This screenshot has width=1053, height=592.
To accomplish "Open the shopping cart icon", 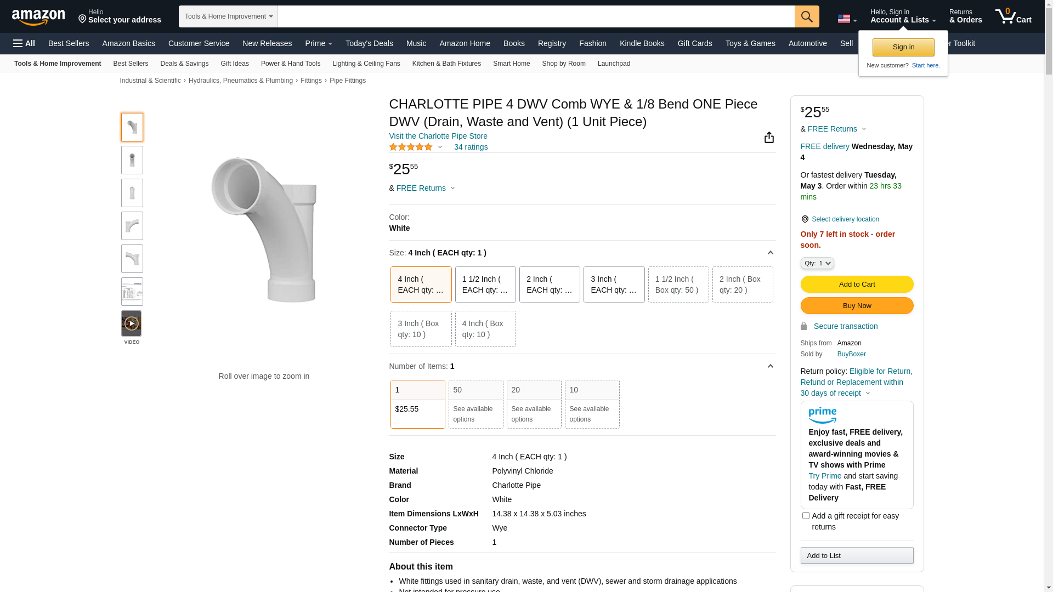I will [x=1012, y=16].
